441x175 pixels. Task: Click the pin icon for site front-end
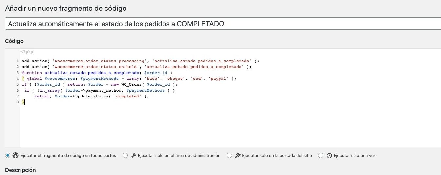pos(238,156)
